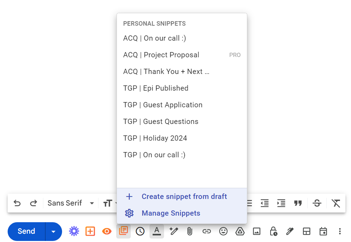Choose the ACQ | Project Proposal snippet
Screen dimensions: 351x242
(161, 55)
